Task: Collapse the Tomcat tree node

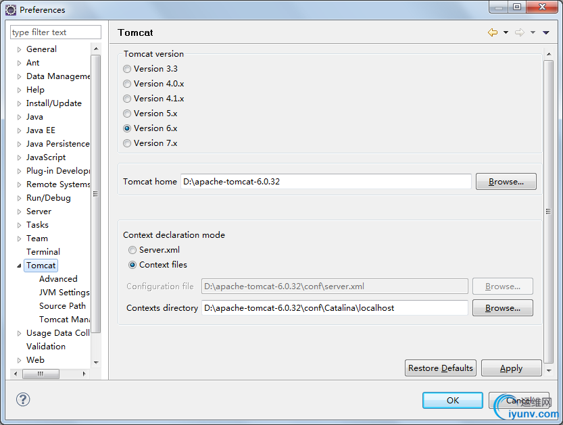Action: click(20, 266)
